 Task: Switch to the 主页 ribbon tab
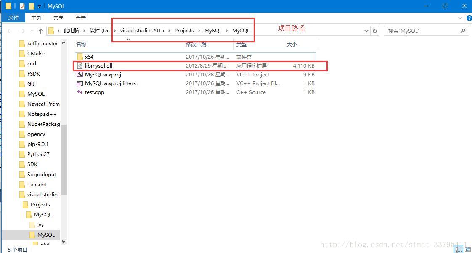pyautogui.click(x=36, y=18)
